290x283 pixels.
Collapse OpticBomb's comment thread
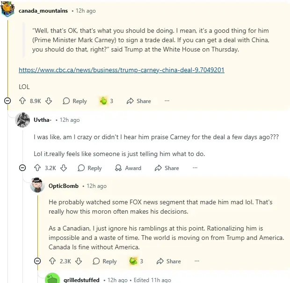tap(37, 261)
